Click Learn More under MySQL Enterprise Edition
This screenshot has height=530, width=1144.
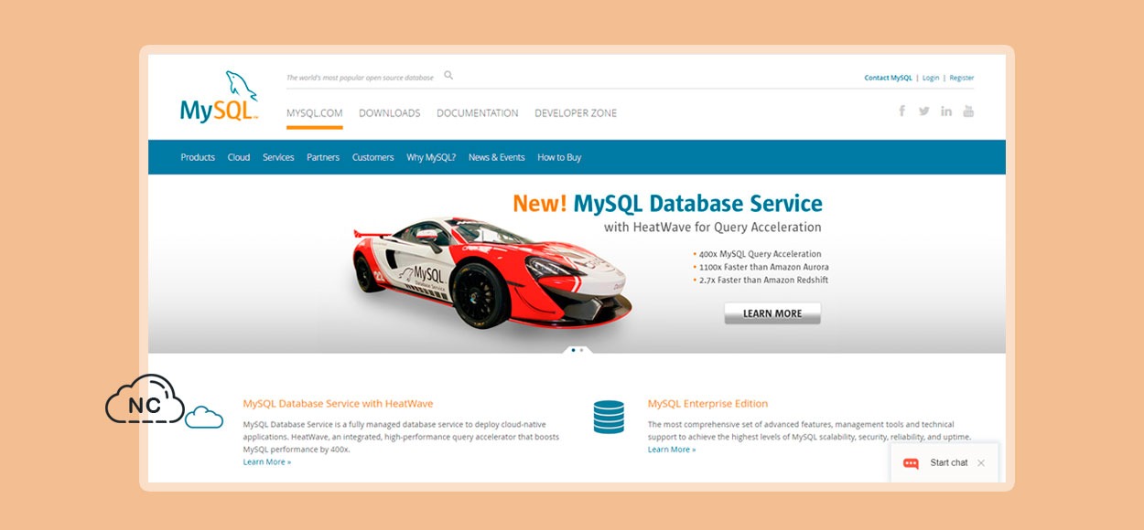coord(672,450)
